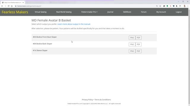Click the zoom magnifier icon in address bar

coord(157,6)
